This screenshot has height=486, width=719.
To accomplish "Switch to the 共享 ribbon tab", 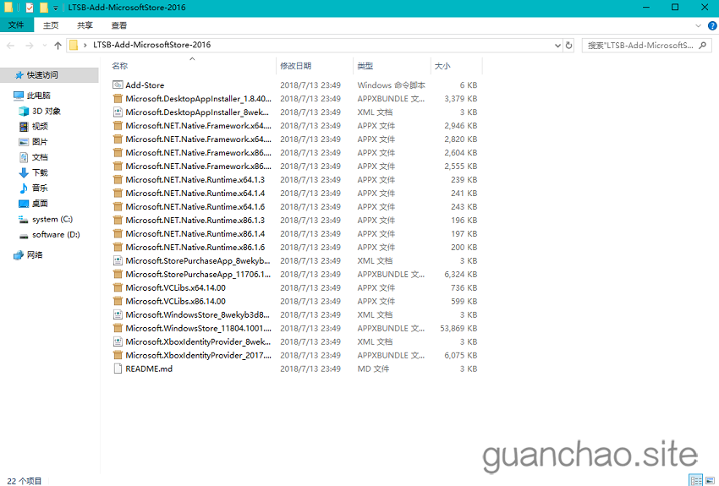I will (x=85, y=25).
